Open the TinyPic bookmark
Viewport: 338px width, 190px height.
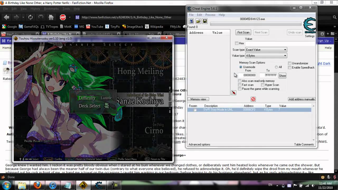pos(113,27)
